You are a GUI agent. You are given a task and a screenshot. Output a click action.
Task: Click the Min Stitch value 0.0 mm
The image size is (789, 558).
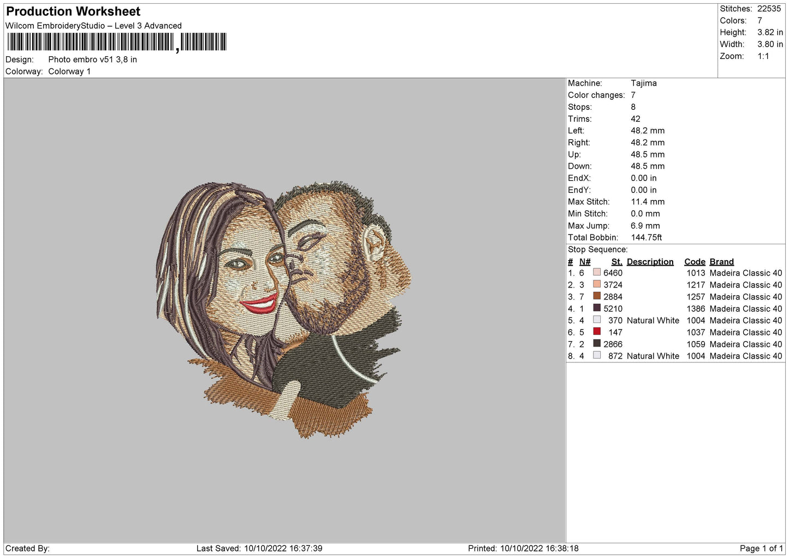(x=645, y=214)
